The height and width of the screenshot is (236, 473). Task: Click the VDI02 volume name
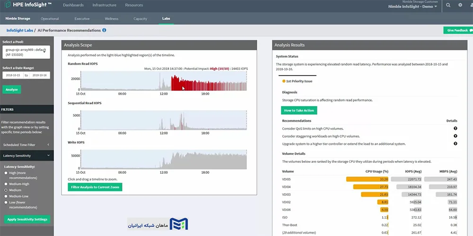pos(286,202)
